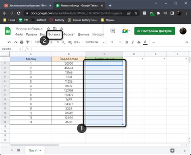Bookmark this page with star icon
Screen dimensions: 191x155
point(136,13)
